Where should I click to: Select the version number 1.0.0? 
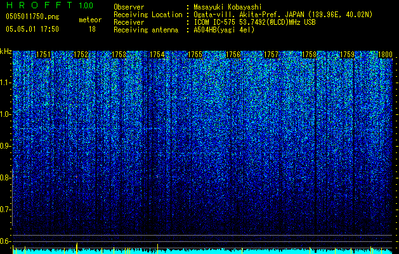point(86,6)
